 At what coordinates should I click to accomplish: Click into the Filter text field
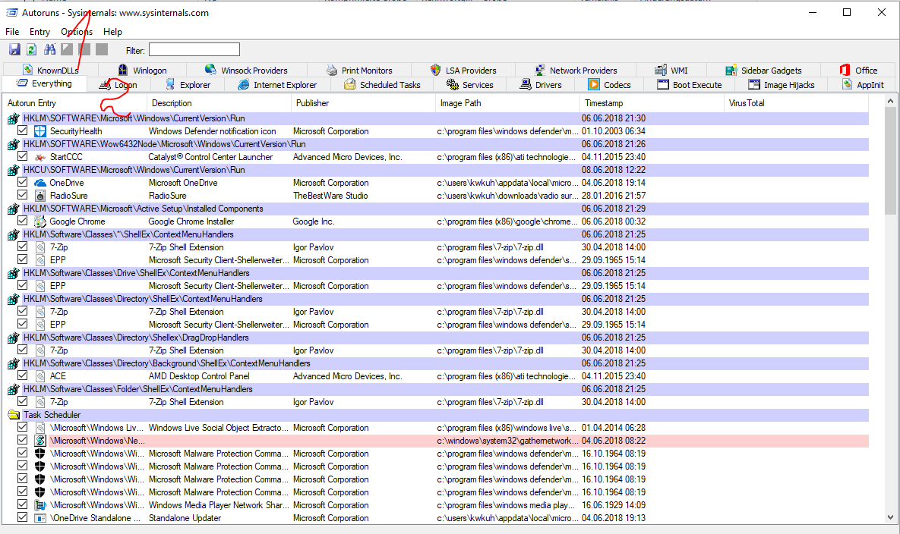194,50
